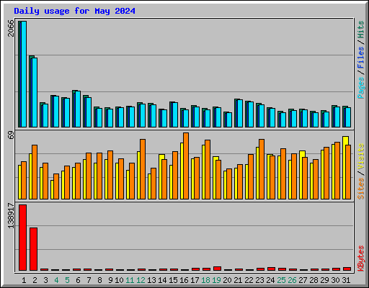
Task: Click day 24 on the x-axis
Action: [270, 280]
